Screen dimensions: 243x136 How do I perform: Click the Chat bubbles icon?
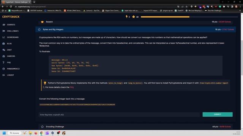(4, 50)
